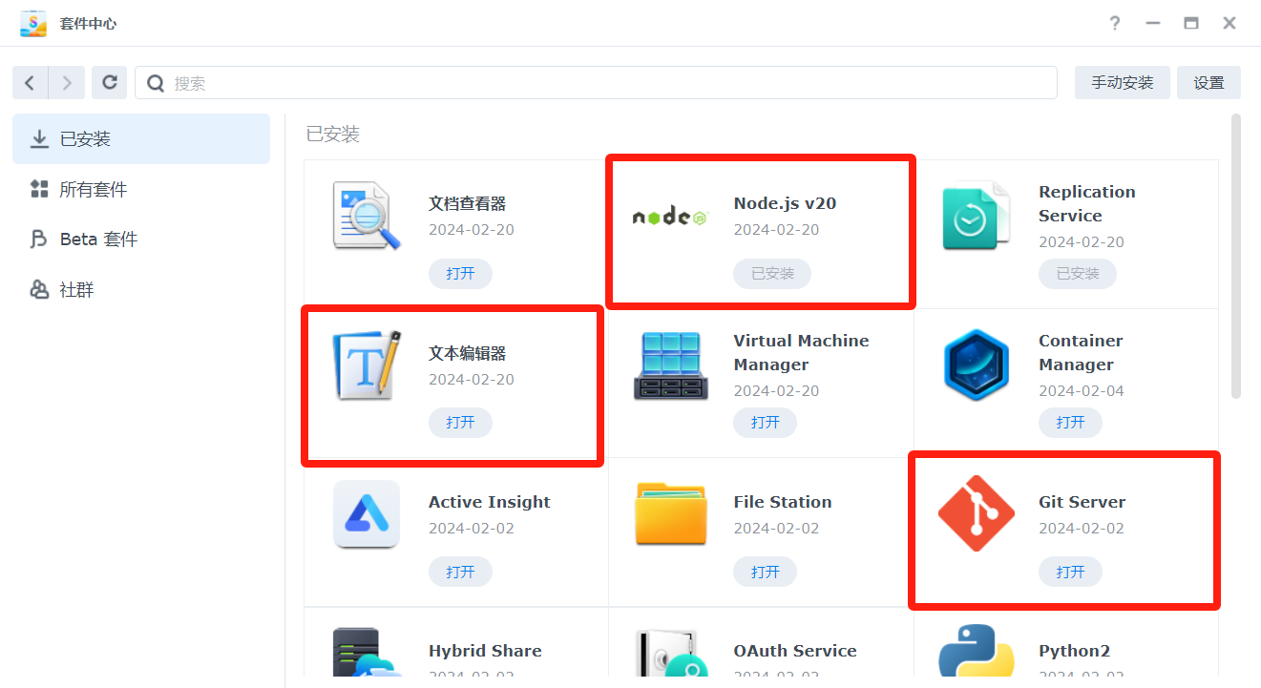Click the Container Manager hexagon icon

pyautogui.click(x=975, y=365)
